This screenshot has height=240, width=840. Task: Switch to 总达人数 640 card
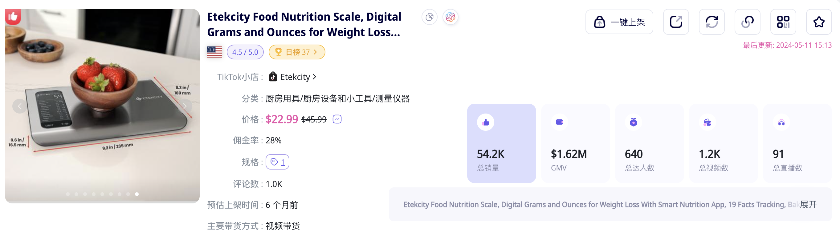[x=649, y=143]
